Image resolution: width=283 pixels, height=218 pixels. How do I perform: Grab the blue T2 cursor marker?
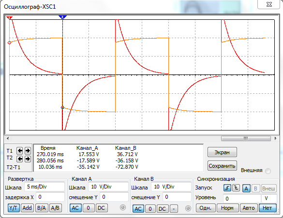[x=62, y=17]
